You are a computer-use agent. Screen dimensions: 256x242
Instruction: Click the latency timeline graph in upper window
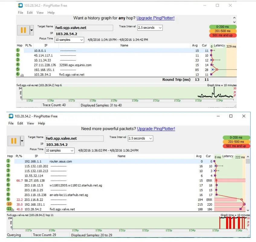(128, 93)
